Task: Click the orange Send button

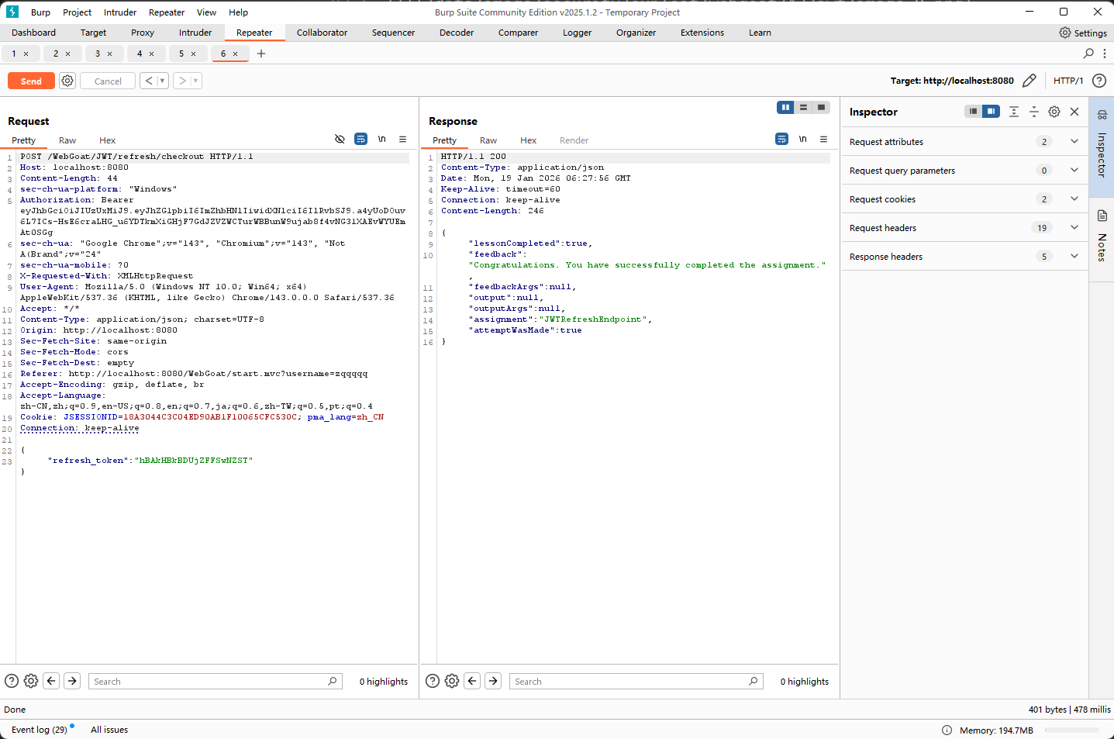Action: coord(31,81)
